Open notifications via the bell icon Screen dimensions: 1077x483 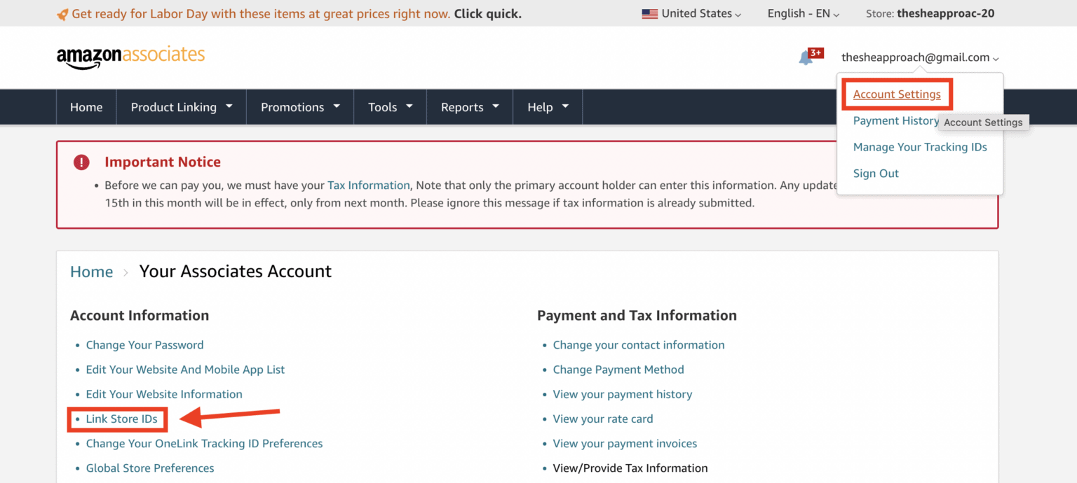(x=805, y=57)
